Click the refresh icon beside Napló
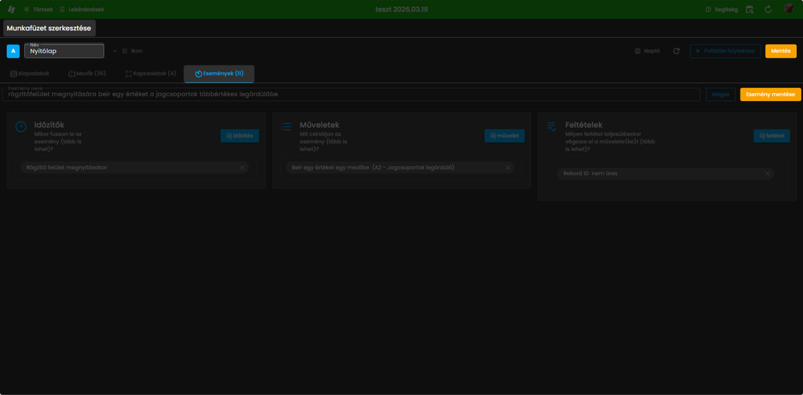 coord(676,51)
